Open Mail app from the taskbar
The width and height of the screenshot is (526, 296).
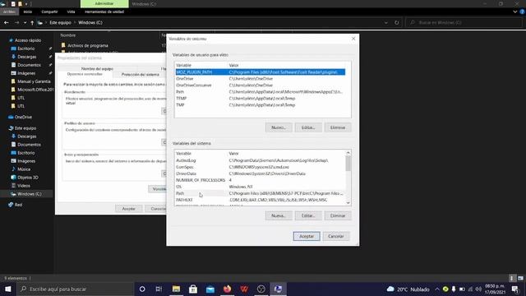tap(210, 289)
